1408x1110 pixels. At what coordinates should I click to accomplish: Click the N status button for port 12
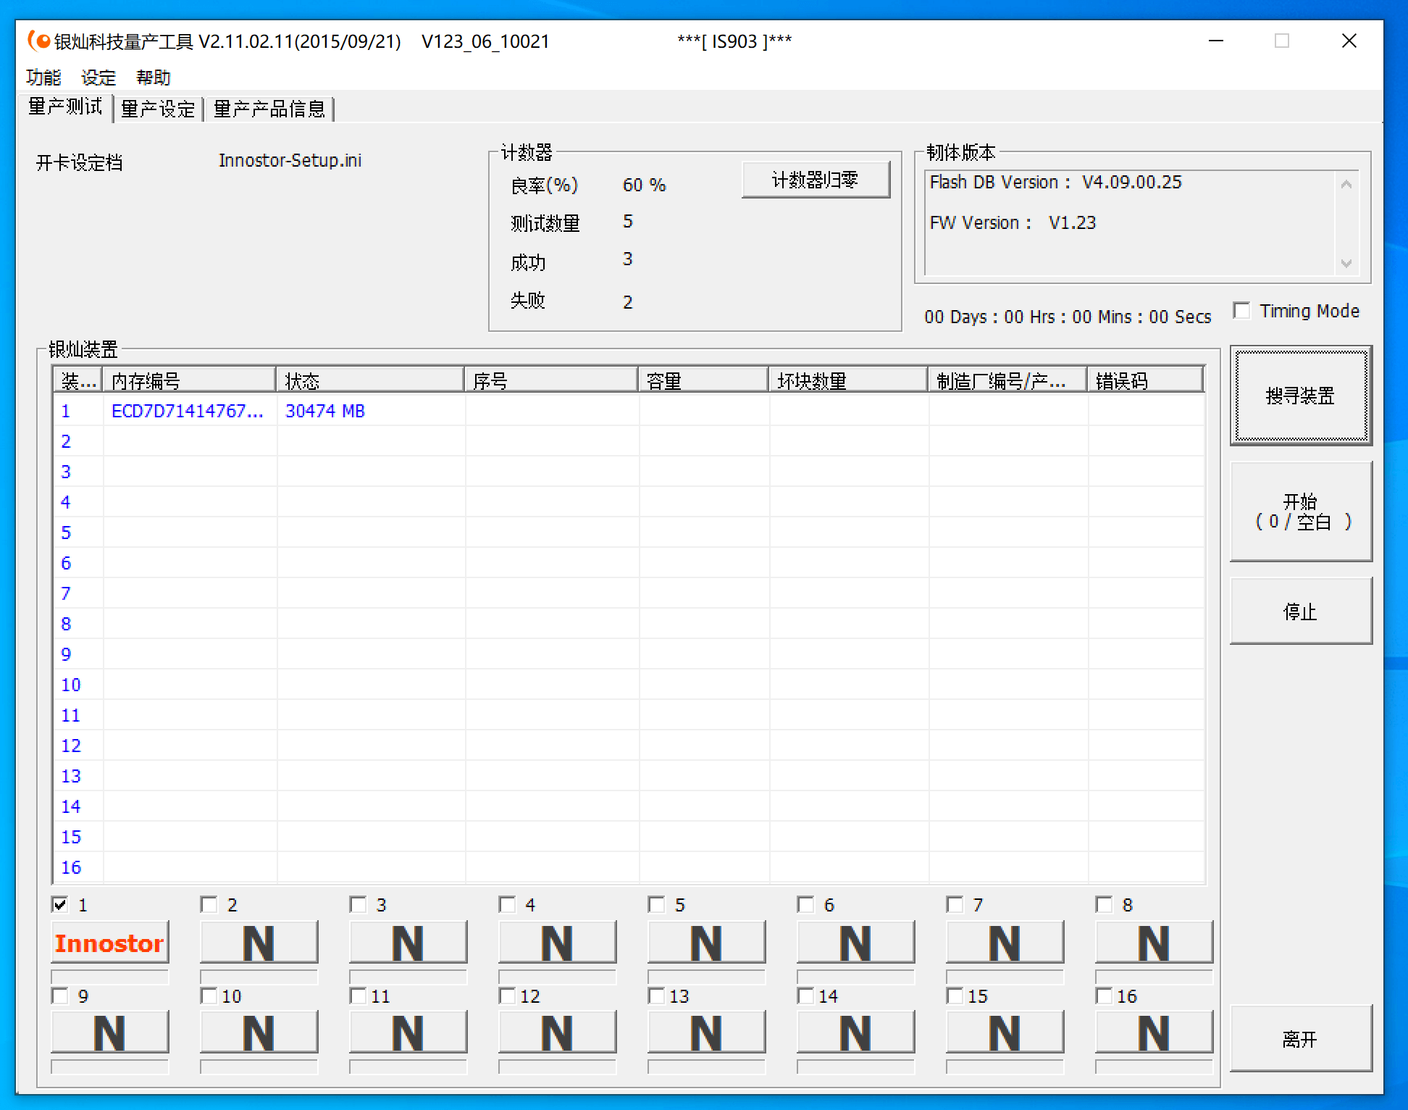(557, 1032)
